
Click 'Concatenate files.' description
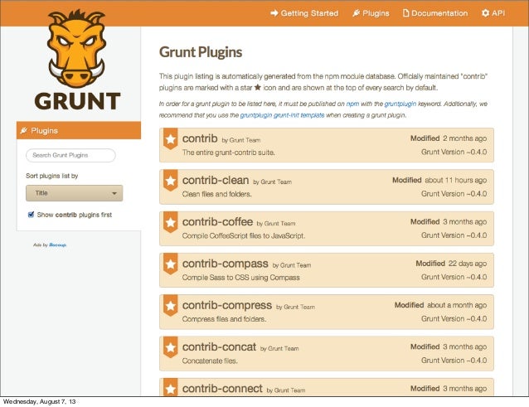pyautogui.click(x=210, y=361)
